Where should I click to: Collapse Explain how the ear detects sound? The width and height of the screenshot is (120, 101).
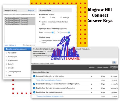pyautogui.click(x=34, y=92)
